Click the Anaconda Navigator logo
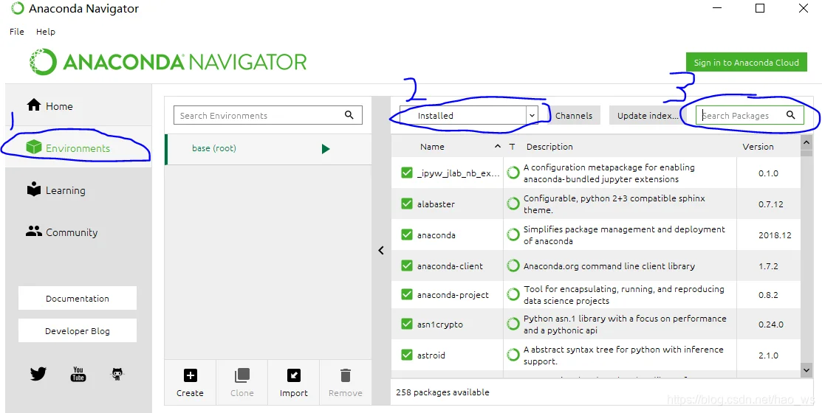Screen dimensions: 822x413 click(x=168, y=62)
